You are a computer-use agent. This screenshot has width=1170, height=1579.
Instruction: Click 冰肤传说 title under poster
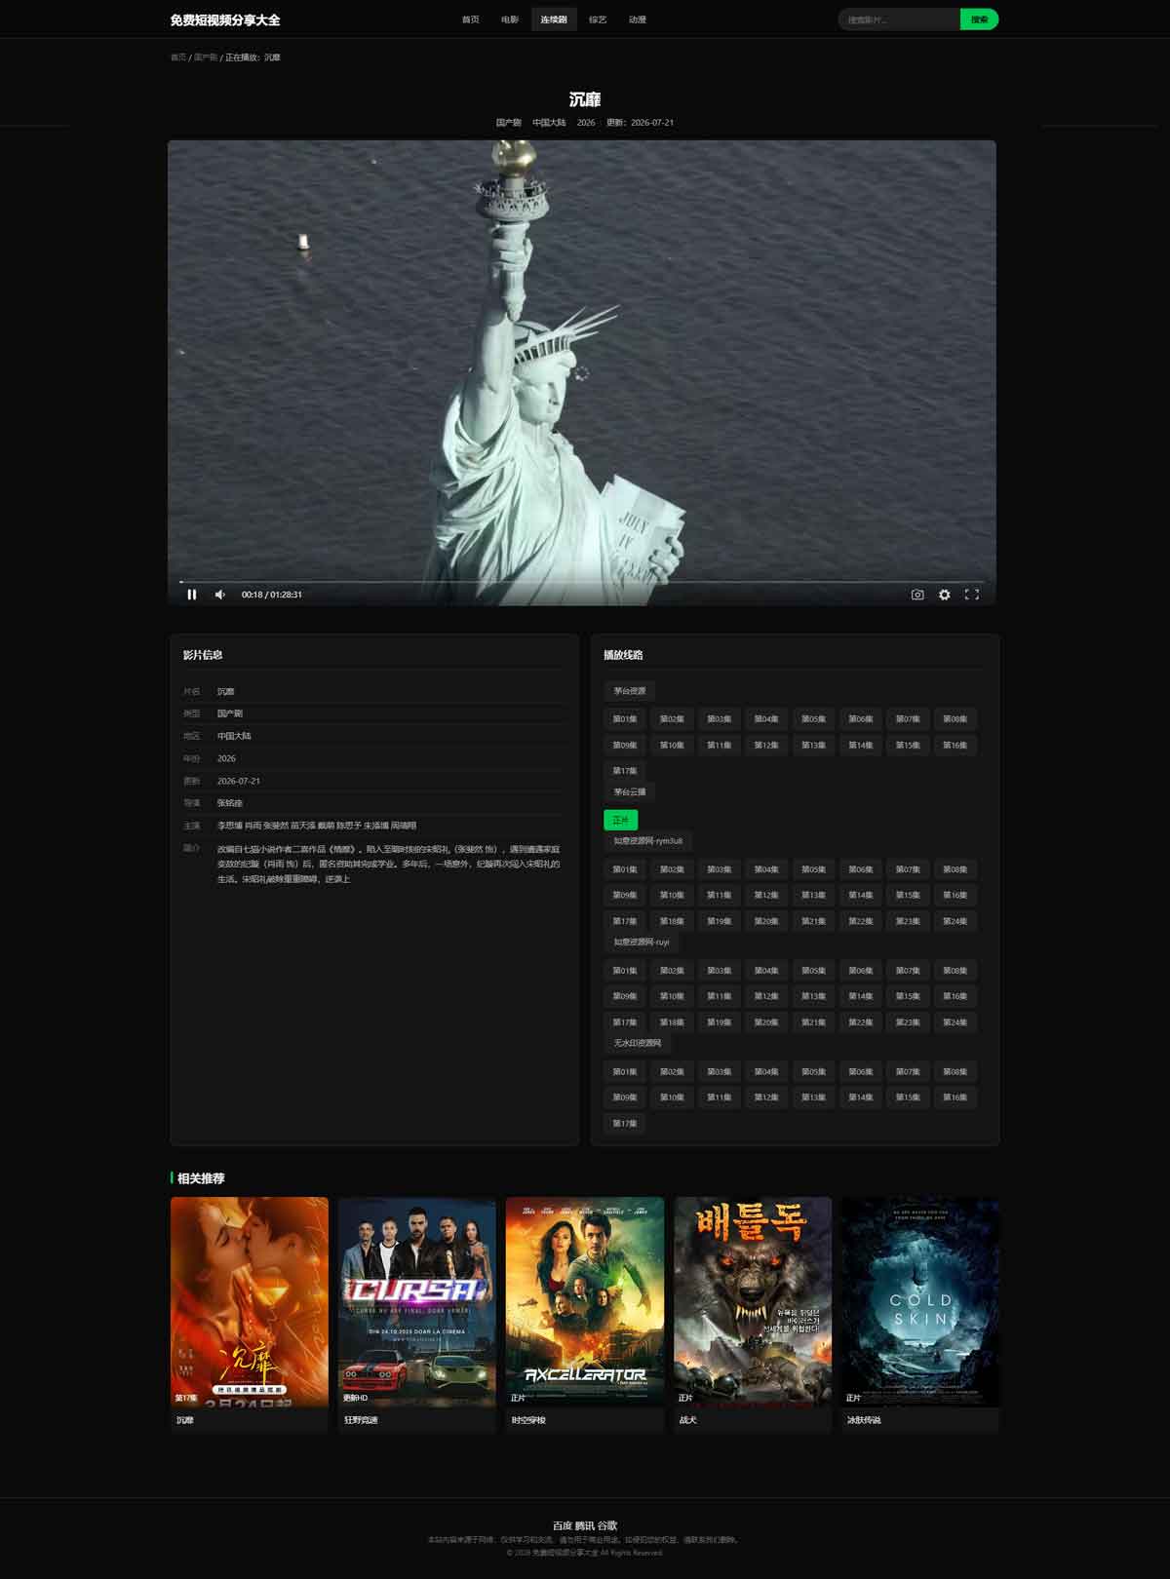[x=864, y=1421]
